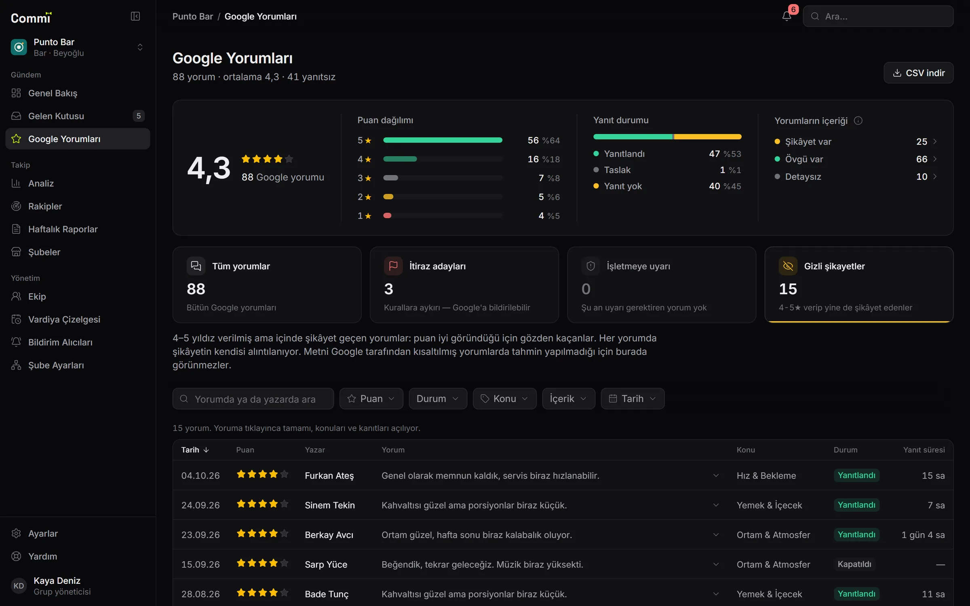Click the Ekip people icon
The image size is (970, 606).
[16, 297]
